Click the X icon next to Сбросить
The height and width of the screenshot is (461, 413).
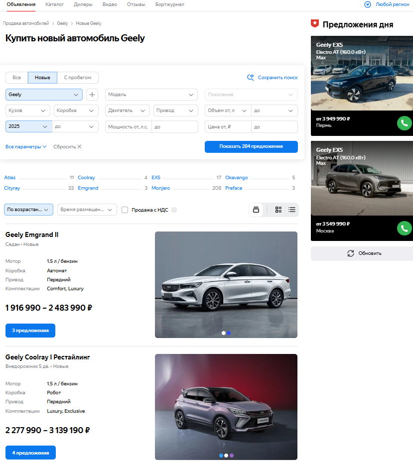click(x=79, y=146)
